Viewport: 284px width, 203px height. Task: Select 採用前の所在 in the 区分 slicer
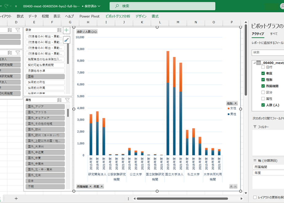tap(45, 82)
